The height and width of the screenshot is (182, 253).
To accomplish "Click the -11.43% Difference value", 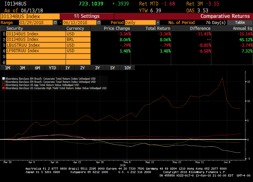I will tap(203, 34).
